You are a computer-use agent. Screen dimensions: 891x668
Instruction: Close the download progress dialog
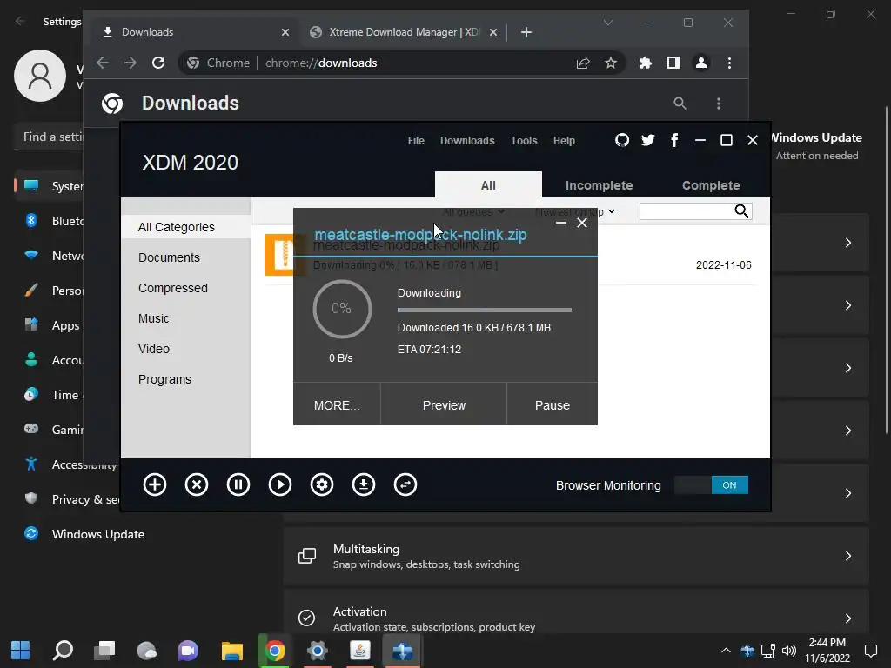coord(582,223)
